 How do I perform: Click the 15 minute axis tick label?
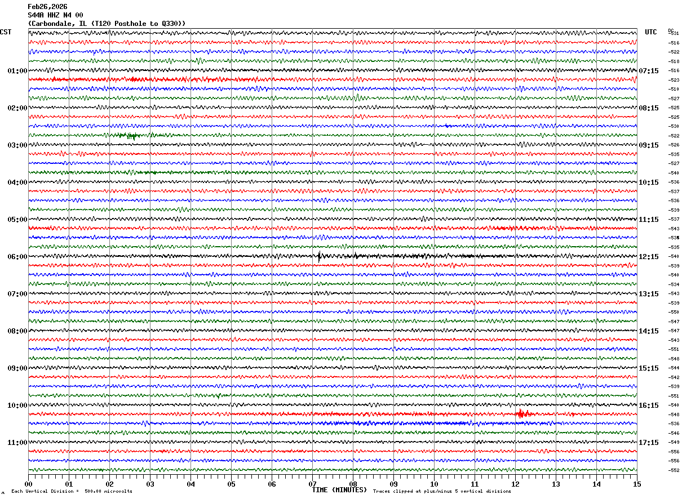pos(636,484)
